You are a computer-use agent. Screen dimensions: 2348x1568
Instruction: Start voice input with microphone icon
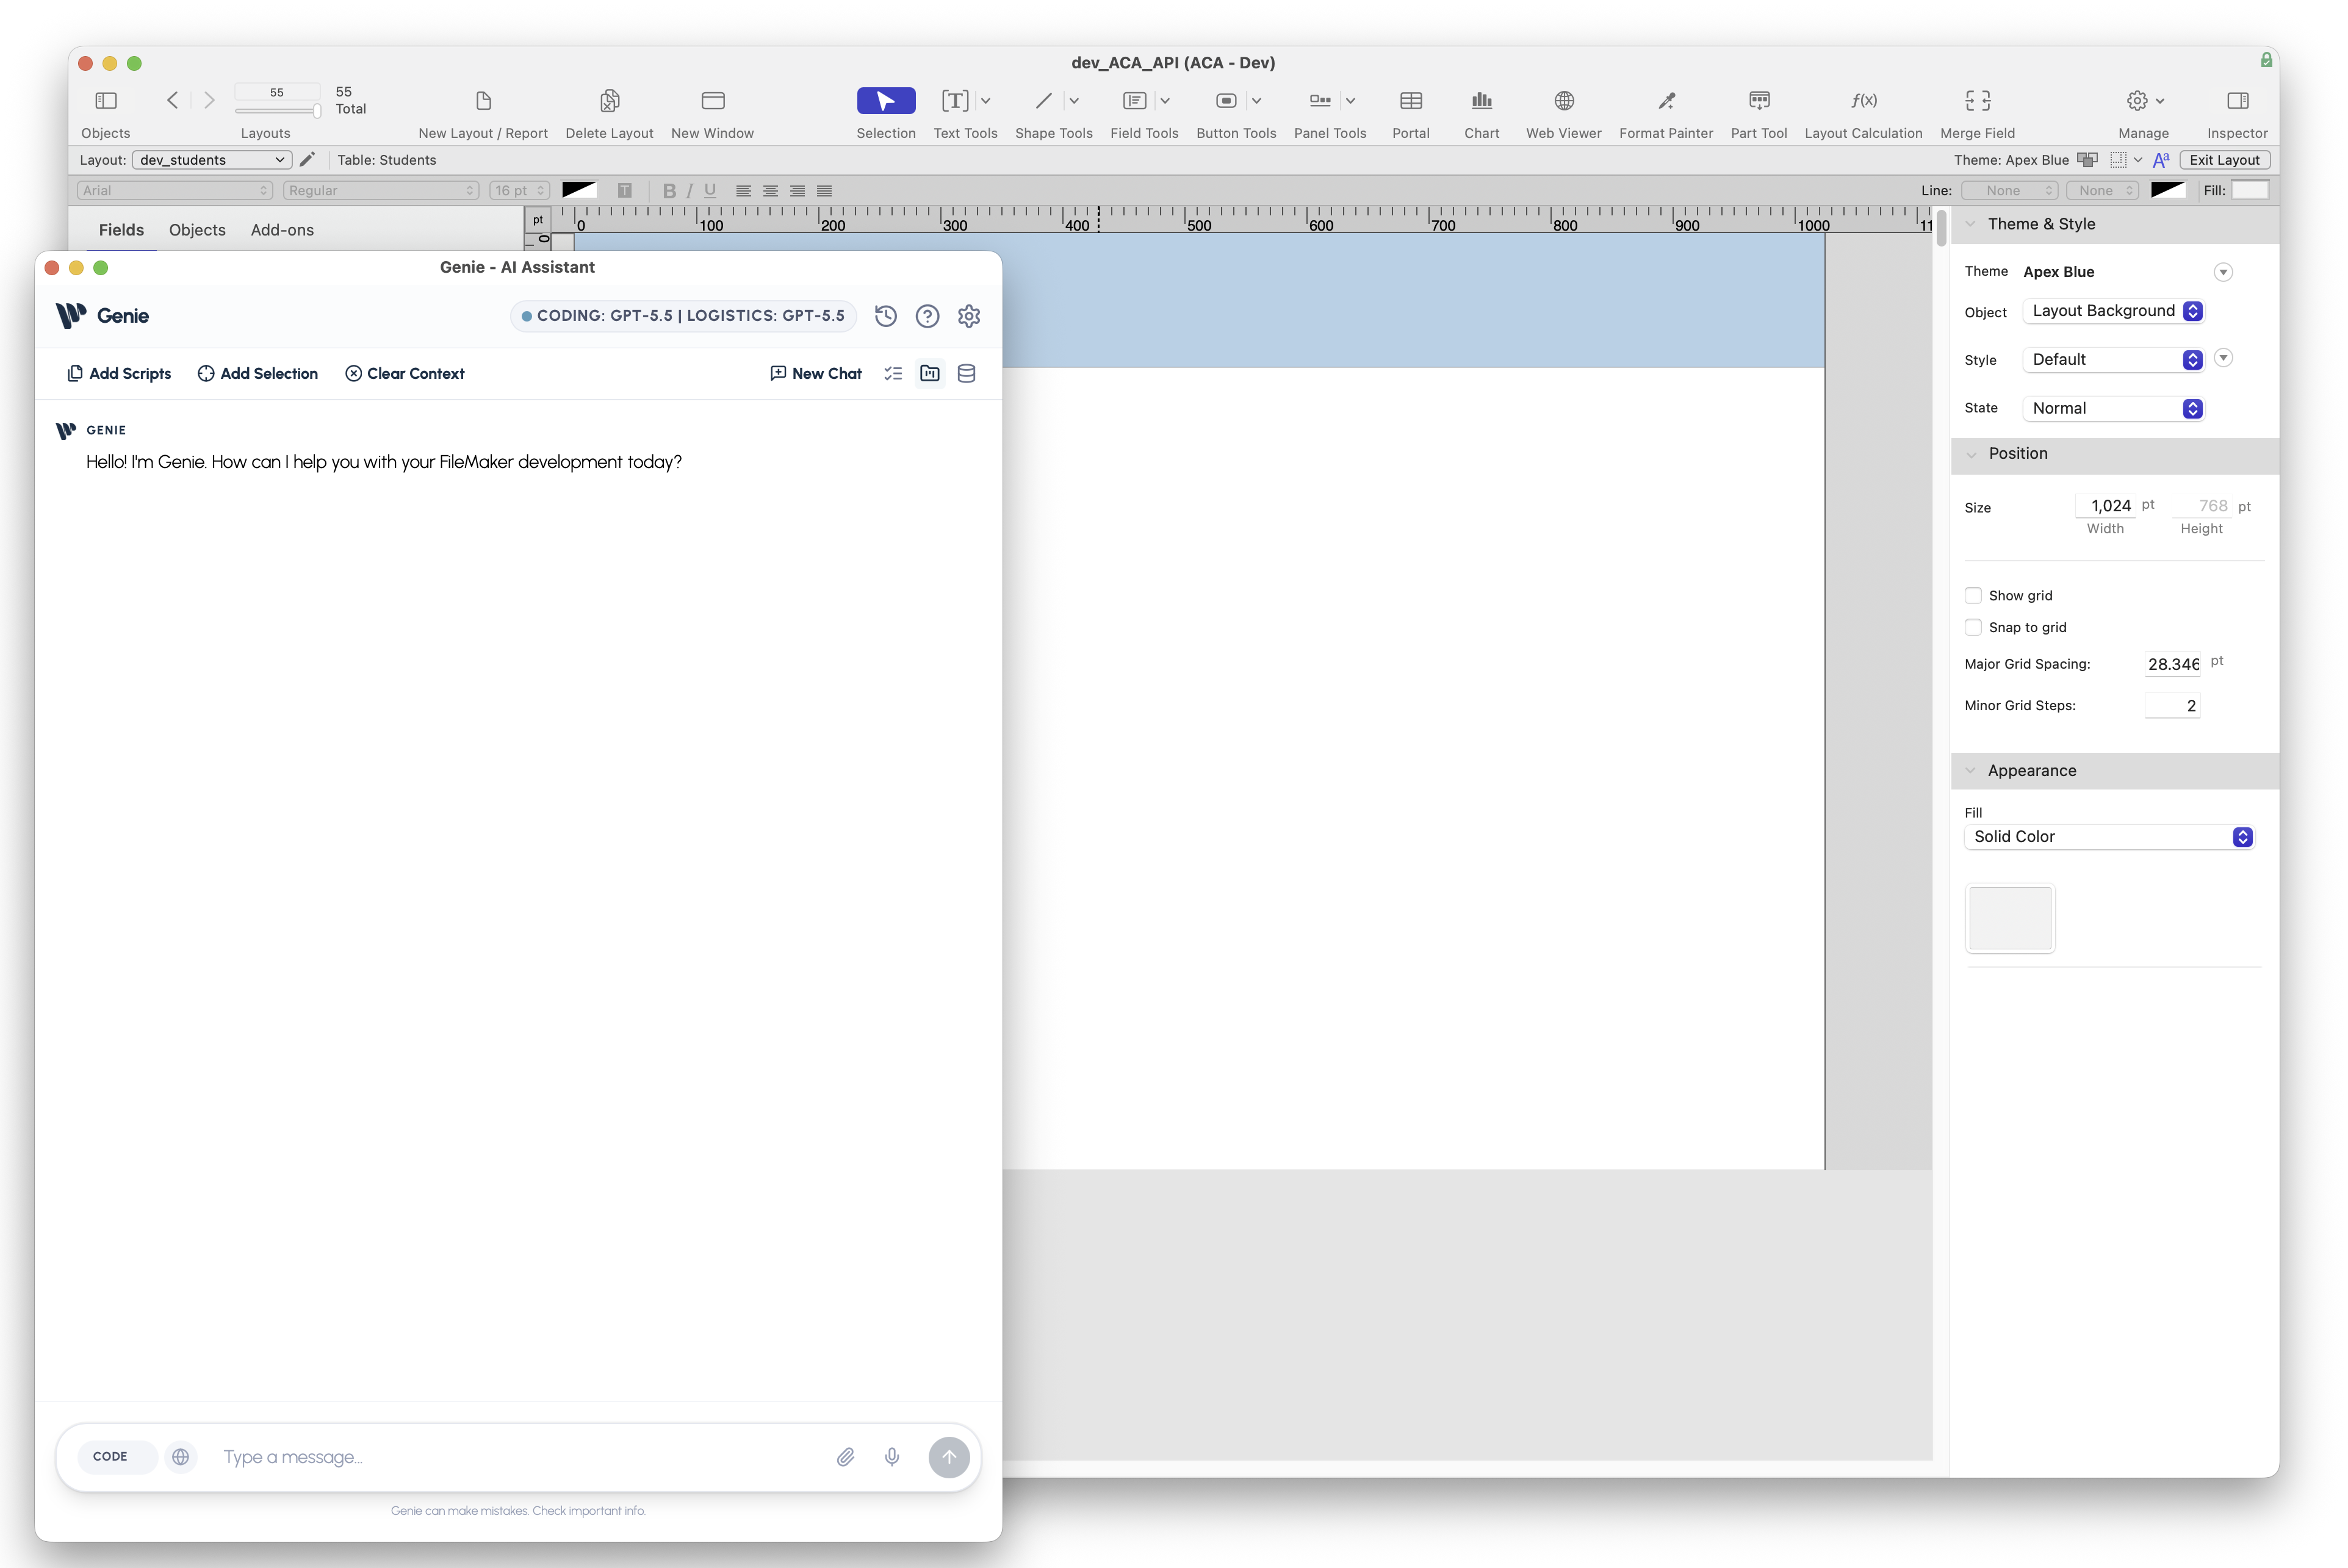(x=891, y=1457)
